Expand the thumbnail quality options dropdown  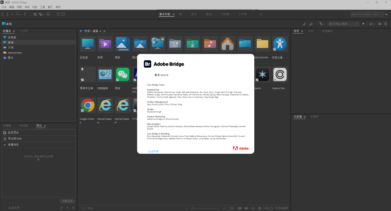[x=312, y=24]
